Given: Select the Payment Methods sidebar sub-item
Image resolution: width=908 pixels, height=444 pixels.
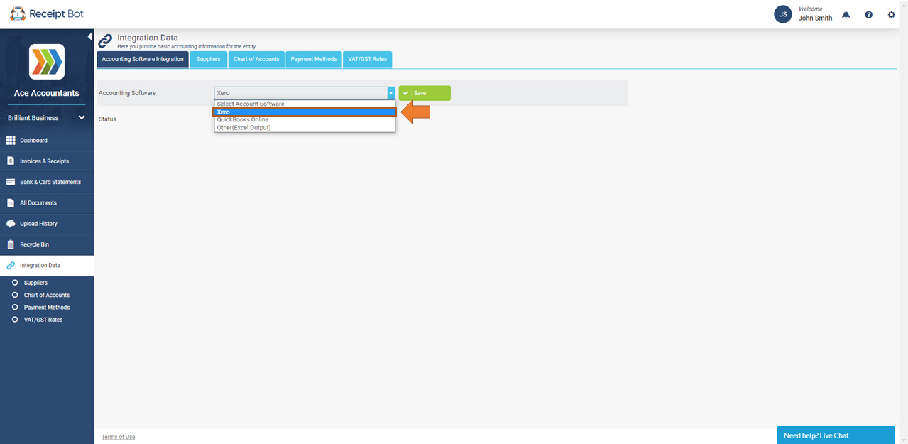Looking at the screenshot, I should tap(46, 308).
